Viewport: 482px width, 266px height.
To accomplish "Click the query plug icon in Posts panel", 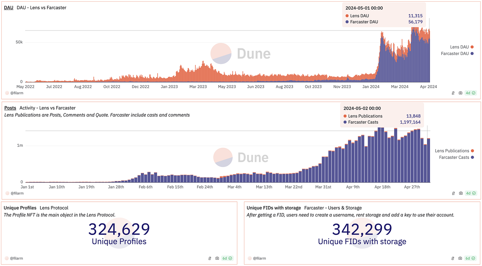I will click(x=453, y=193).
